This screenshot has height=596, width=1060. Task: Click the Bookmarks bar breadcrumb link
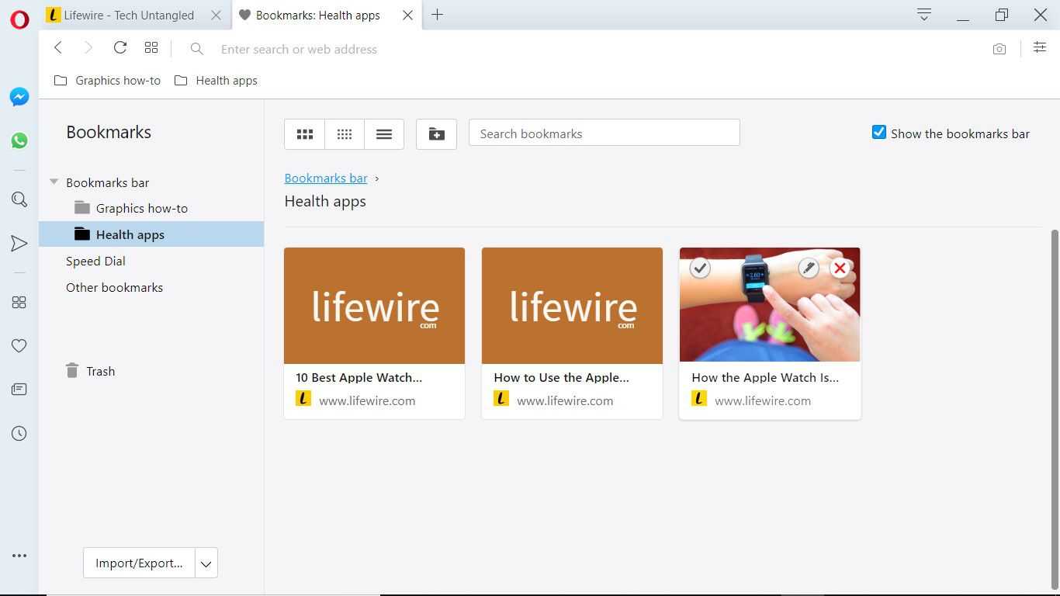tap(326, 178)
